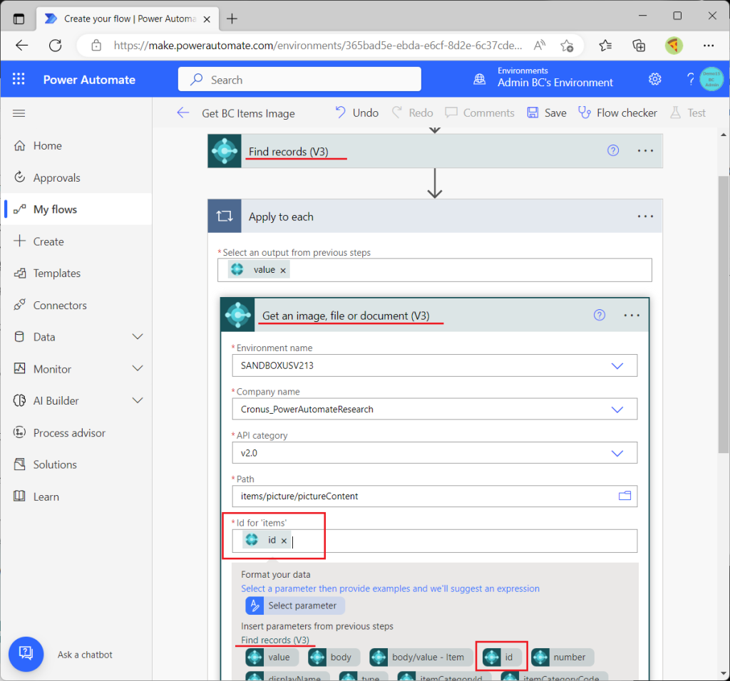This screenshot has width=730, height=681.
Task: Open help for Find records (V3)
Action: point(613,150)
